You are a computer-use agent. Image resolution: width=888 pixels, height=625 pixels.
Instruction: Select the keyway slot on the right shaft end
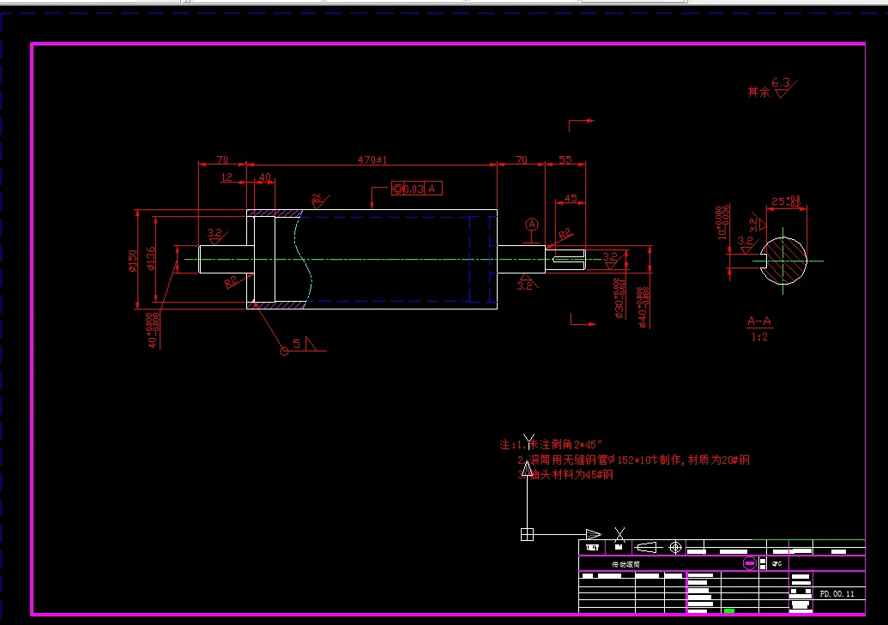point(569,260)
